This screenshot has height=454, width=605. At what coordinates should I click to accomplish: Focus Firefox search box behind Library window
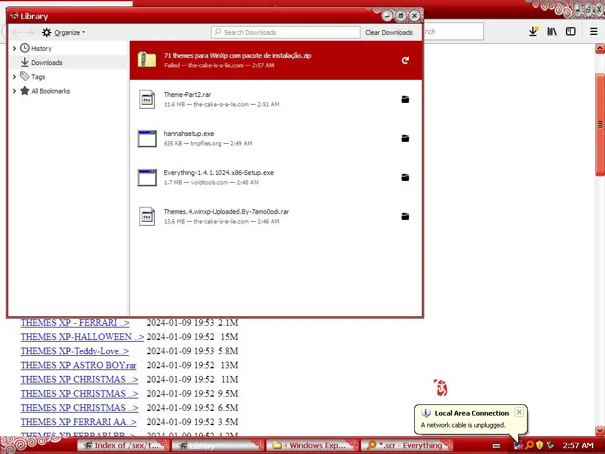[454, 31]
